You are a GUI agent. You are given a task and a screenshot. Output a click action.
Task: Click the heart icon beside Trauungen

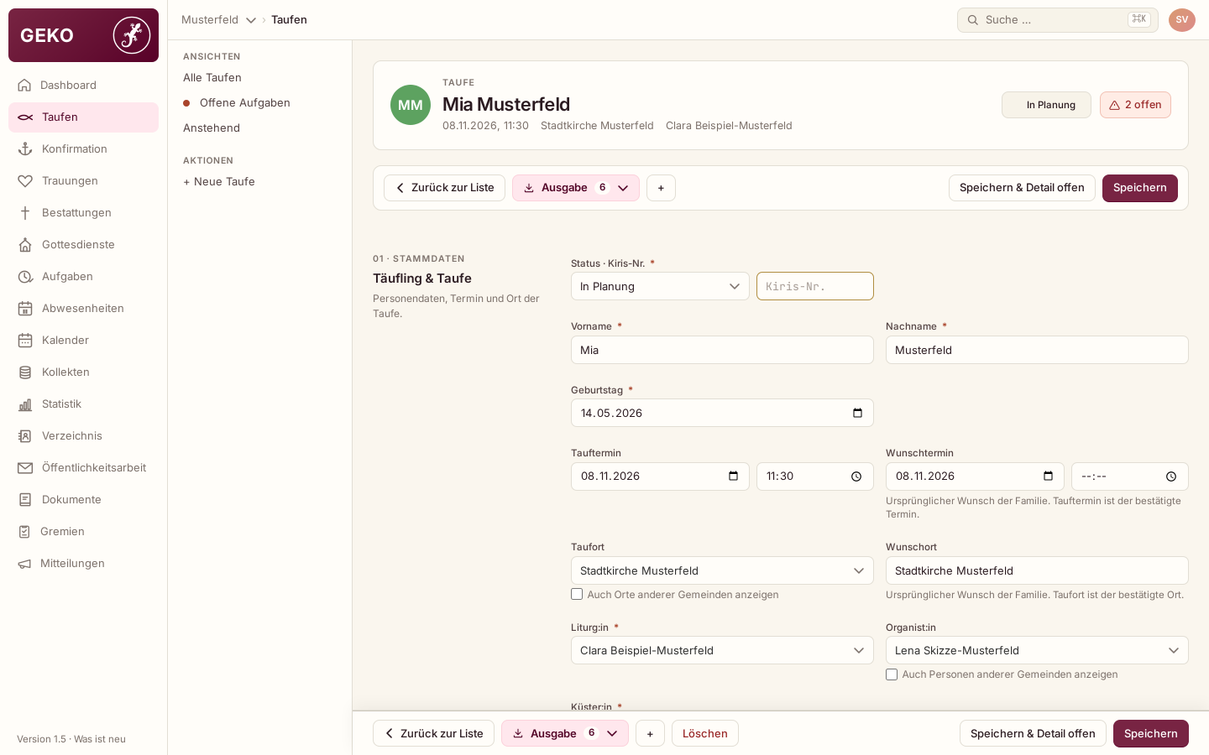pos(25,180)
